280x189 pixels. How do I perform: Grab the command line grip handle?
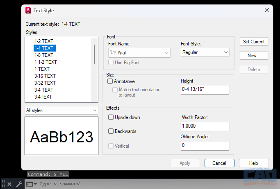(x=3, y=184)
